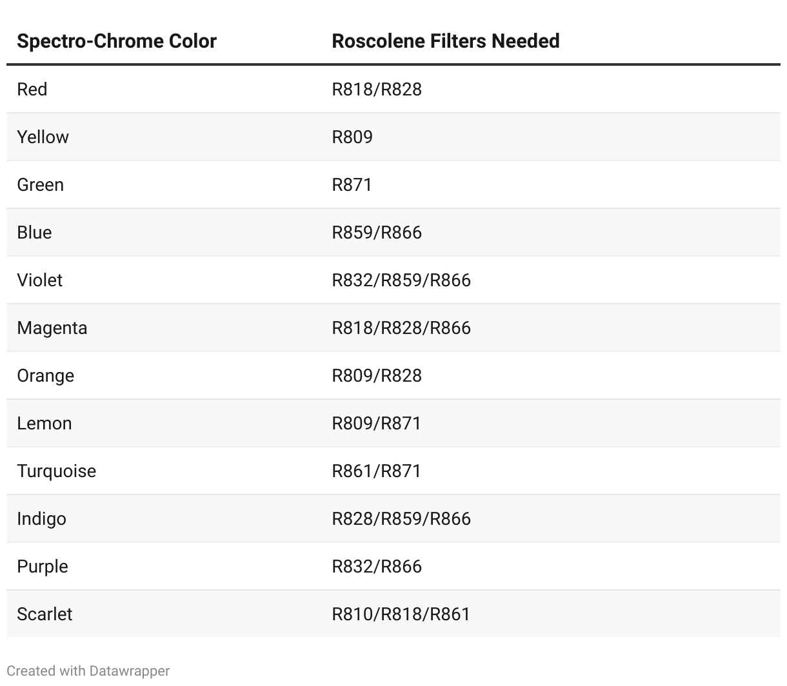The image size is (787, 686).
Task: Click the Purple row label
Action: [43, 566]
